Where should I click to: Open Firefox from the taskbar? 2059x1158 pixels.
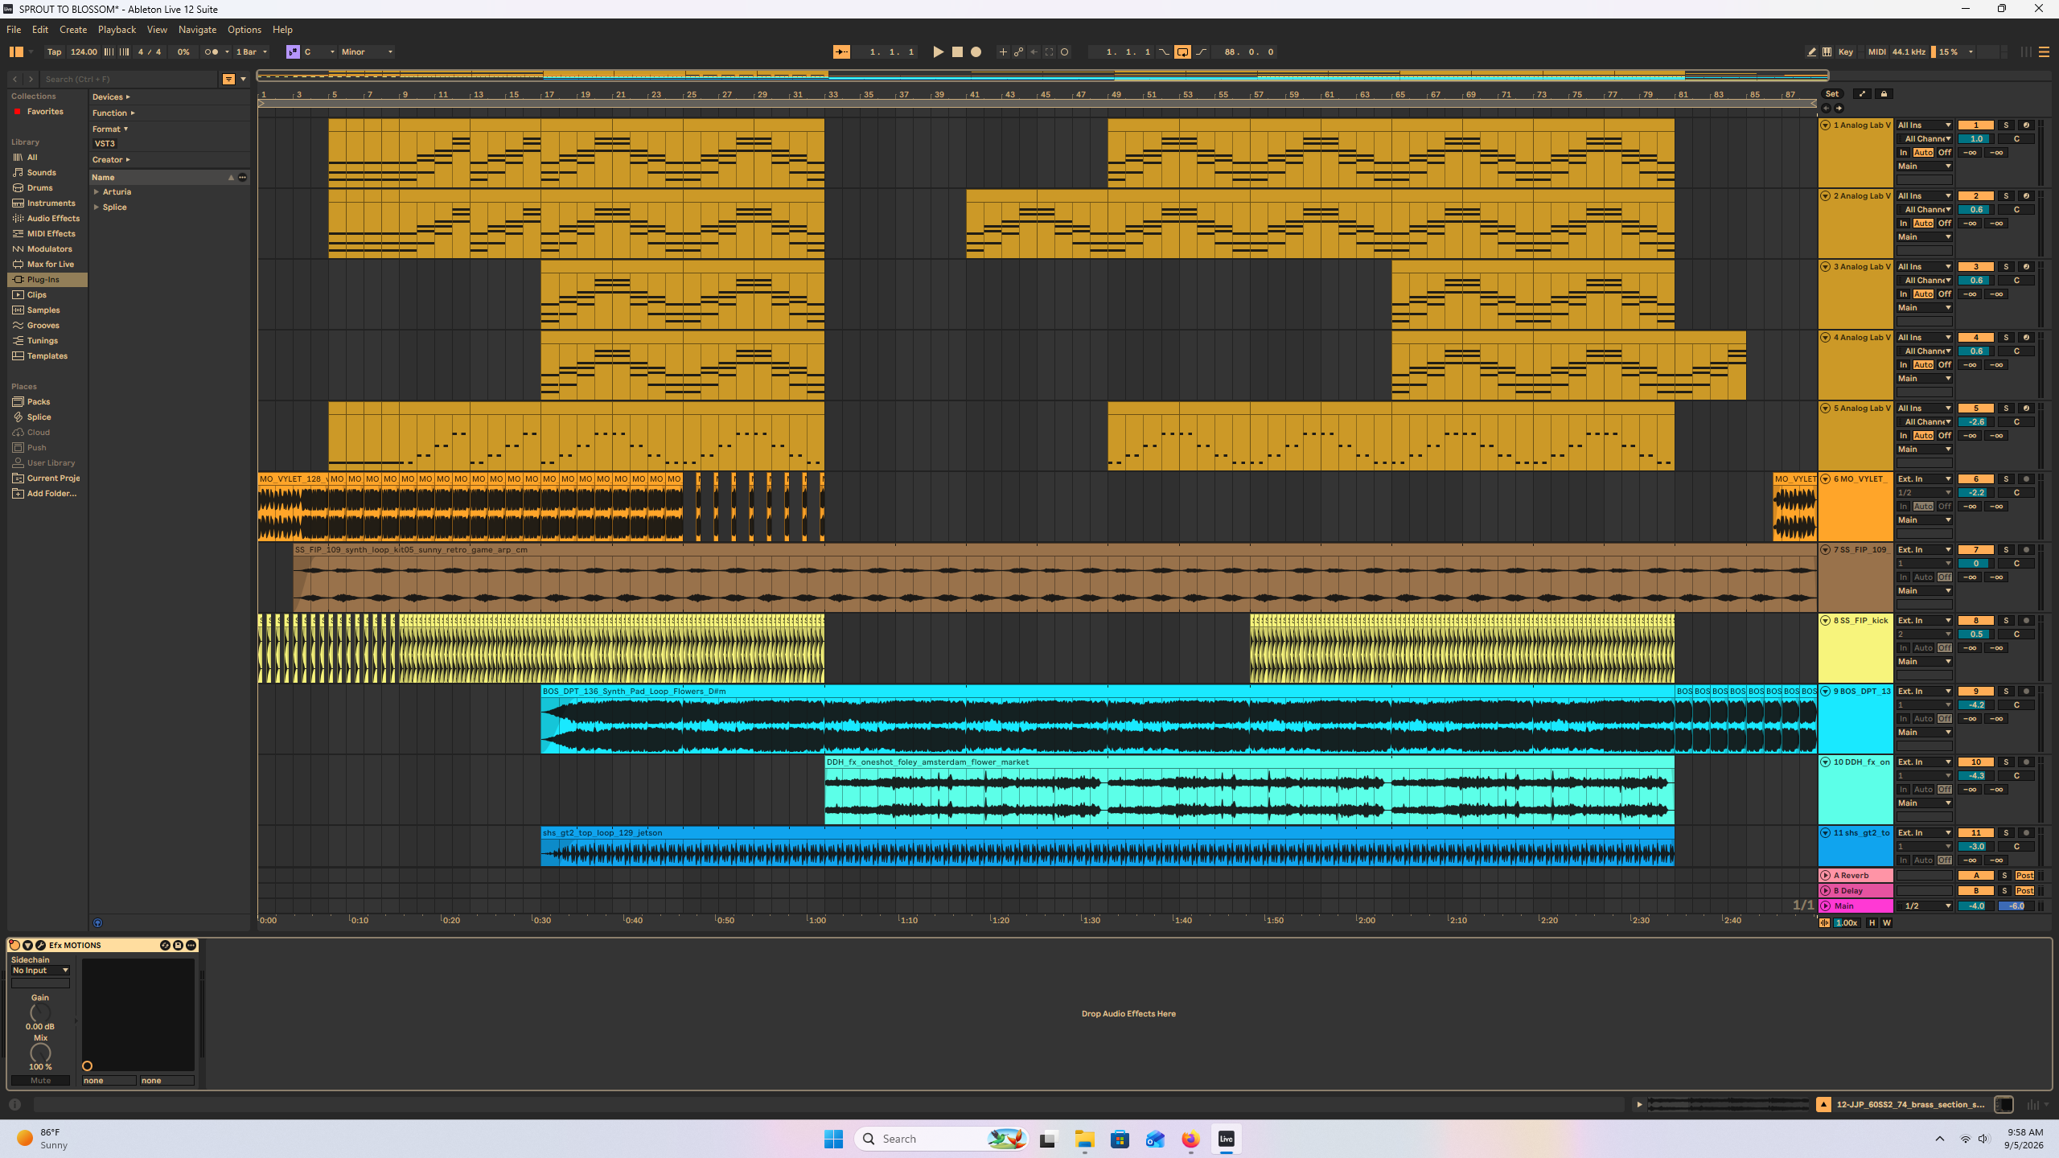click(x=1190, y=1139)
